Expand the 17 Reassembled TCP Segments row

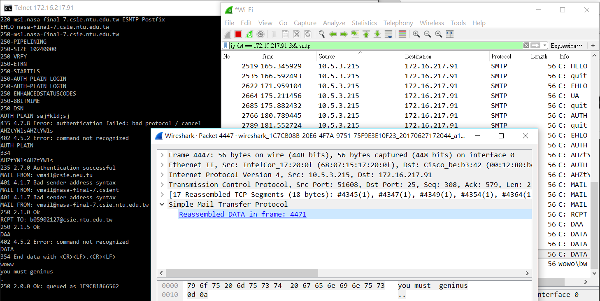[x=162, y=194]
